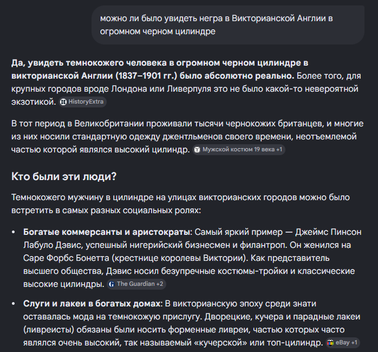Expand the +2 additional Guardian sources

[160, 284]
